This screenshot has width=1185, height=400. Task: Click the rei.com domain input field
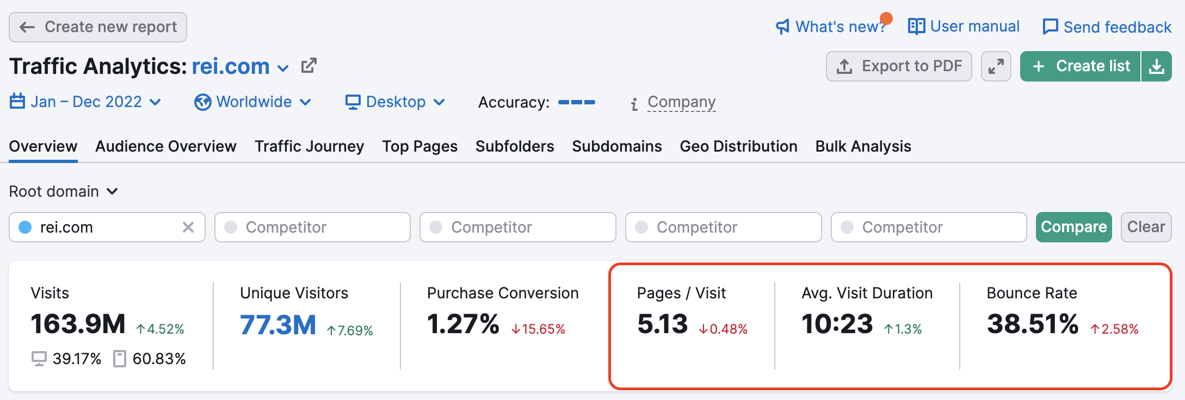[x=107, y=227]
